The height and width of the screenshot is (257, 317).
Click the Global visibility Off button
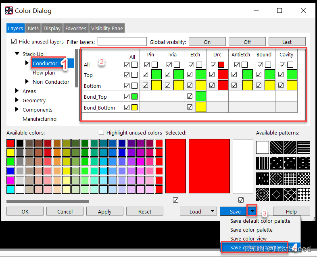click(x=247, y=42)
